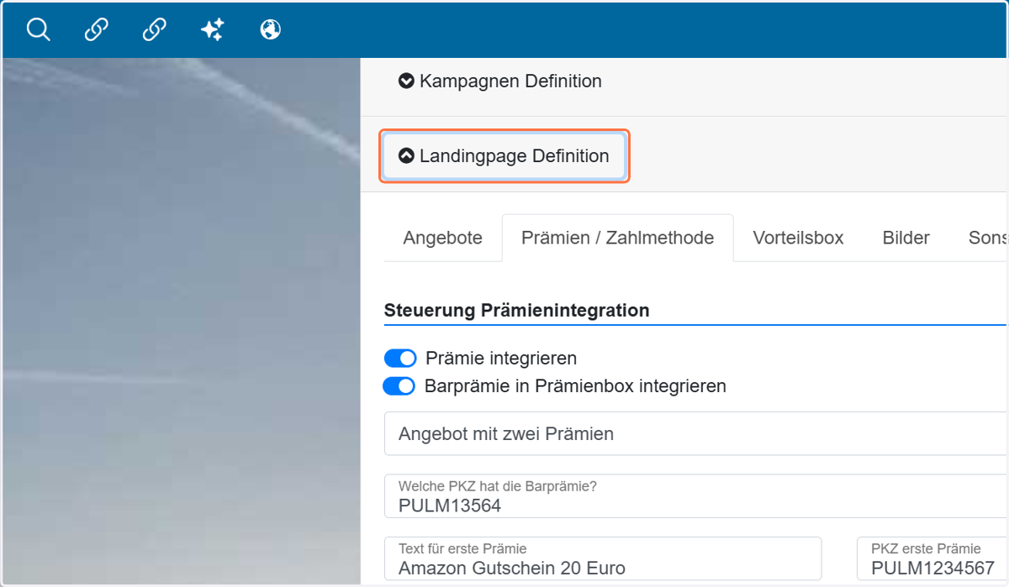Screen dimensions: 1009x587
Task: Expand the Kampagnen Definition section
Action: [500, 81]
